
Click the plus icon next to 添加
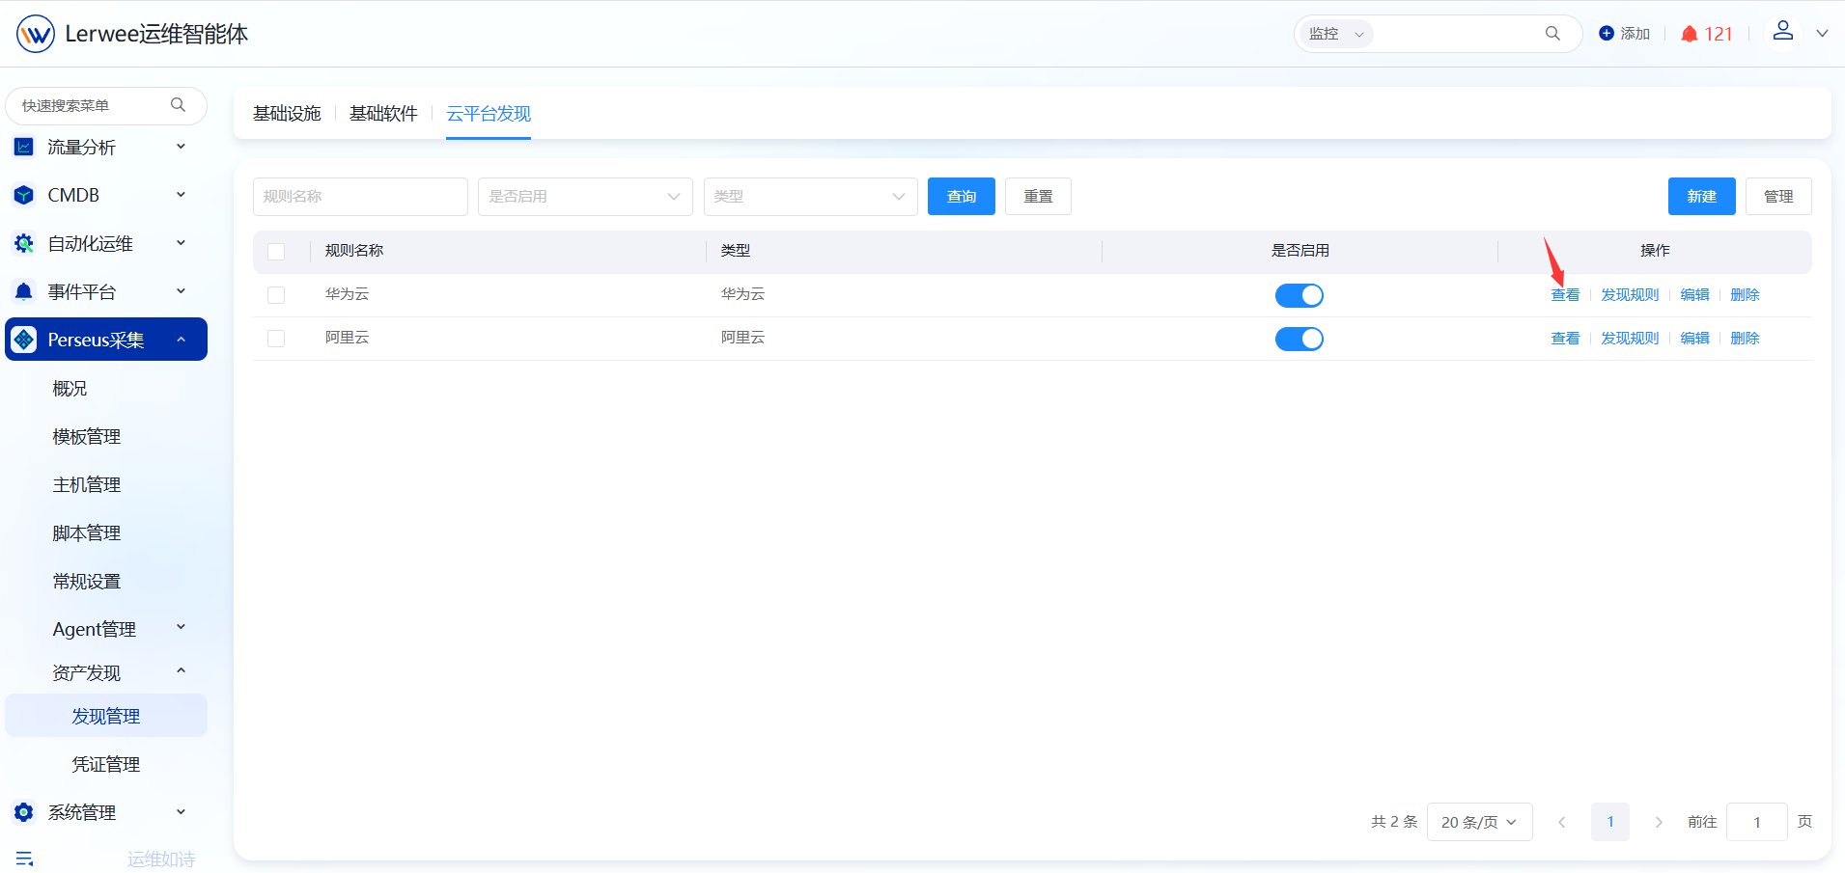coord(1607,34)
